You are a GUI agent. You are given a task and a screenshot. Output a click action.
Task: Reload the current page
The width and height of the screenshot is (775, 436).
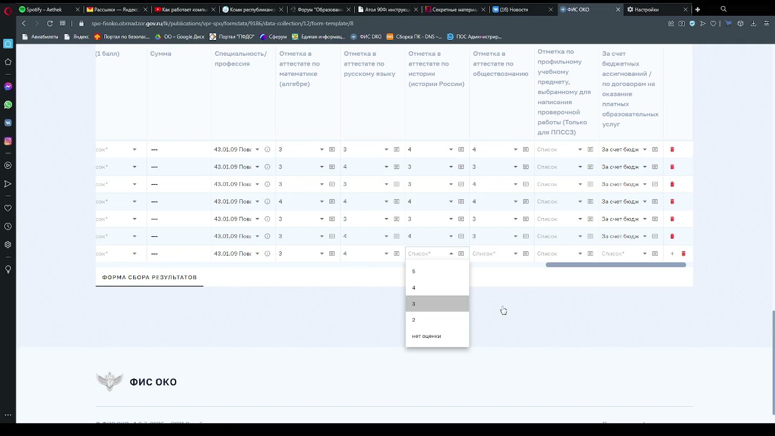pos(50,24)
